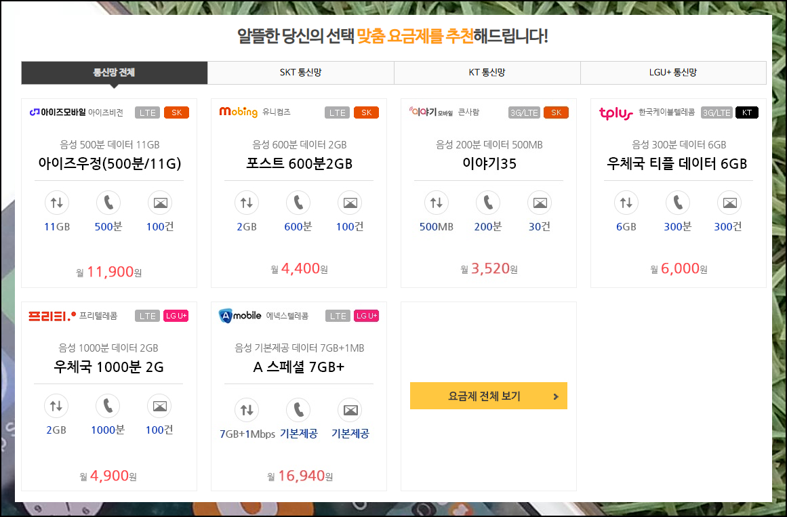This screenshot has width=787, height=517.
Task: Switch to the SKT 통신망 tab
Action: [301, 73]
